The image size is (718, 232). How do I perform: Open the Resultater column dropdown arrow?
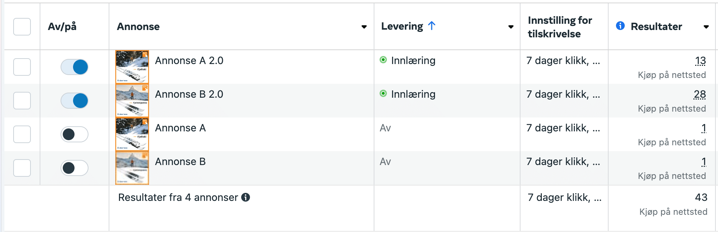coord(706,27)
